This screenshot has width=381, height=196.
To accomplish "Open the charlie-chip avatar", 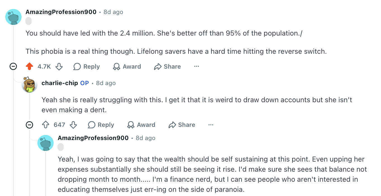I will (29, 85).
